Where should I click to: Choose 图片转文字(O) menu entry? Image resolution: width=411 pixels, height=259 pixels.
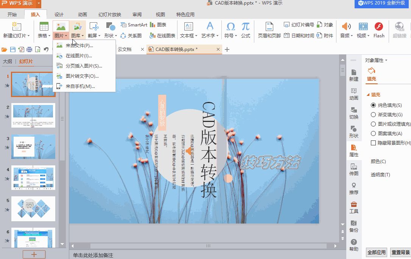[x=84, y=76]
